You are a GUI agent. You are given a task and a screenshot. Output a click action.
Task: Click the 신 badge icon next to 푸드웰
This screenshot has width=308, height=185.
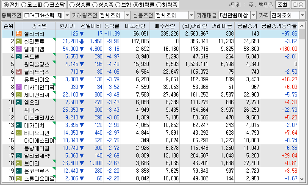coord(19,56)
